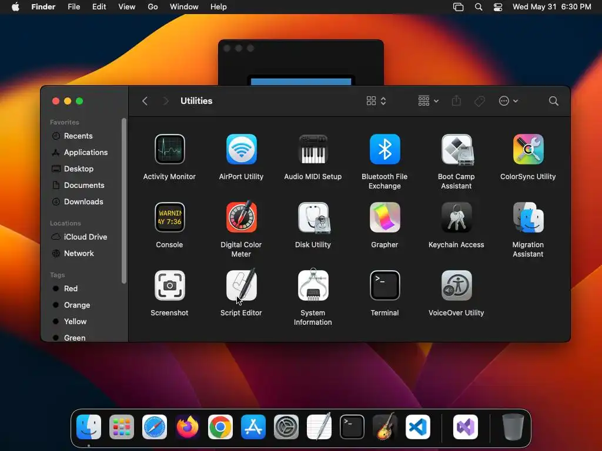Click the Share toolbar button
Viewport: 602px width, 451px height.
[x=456, y=101]
